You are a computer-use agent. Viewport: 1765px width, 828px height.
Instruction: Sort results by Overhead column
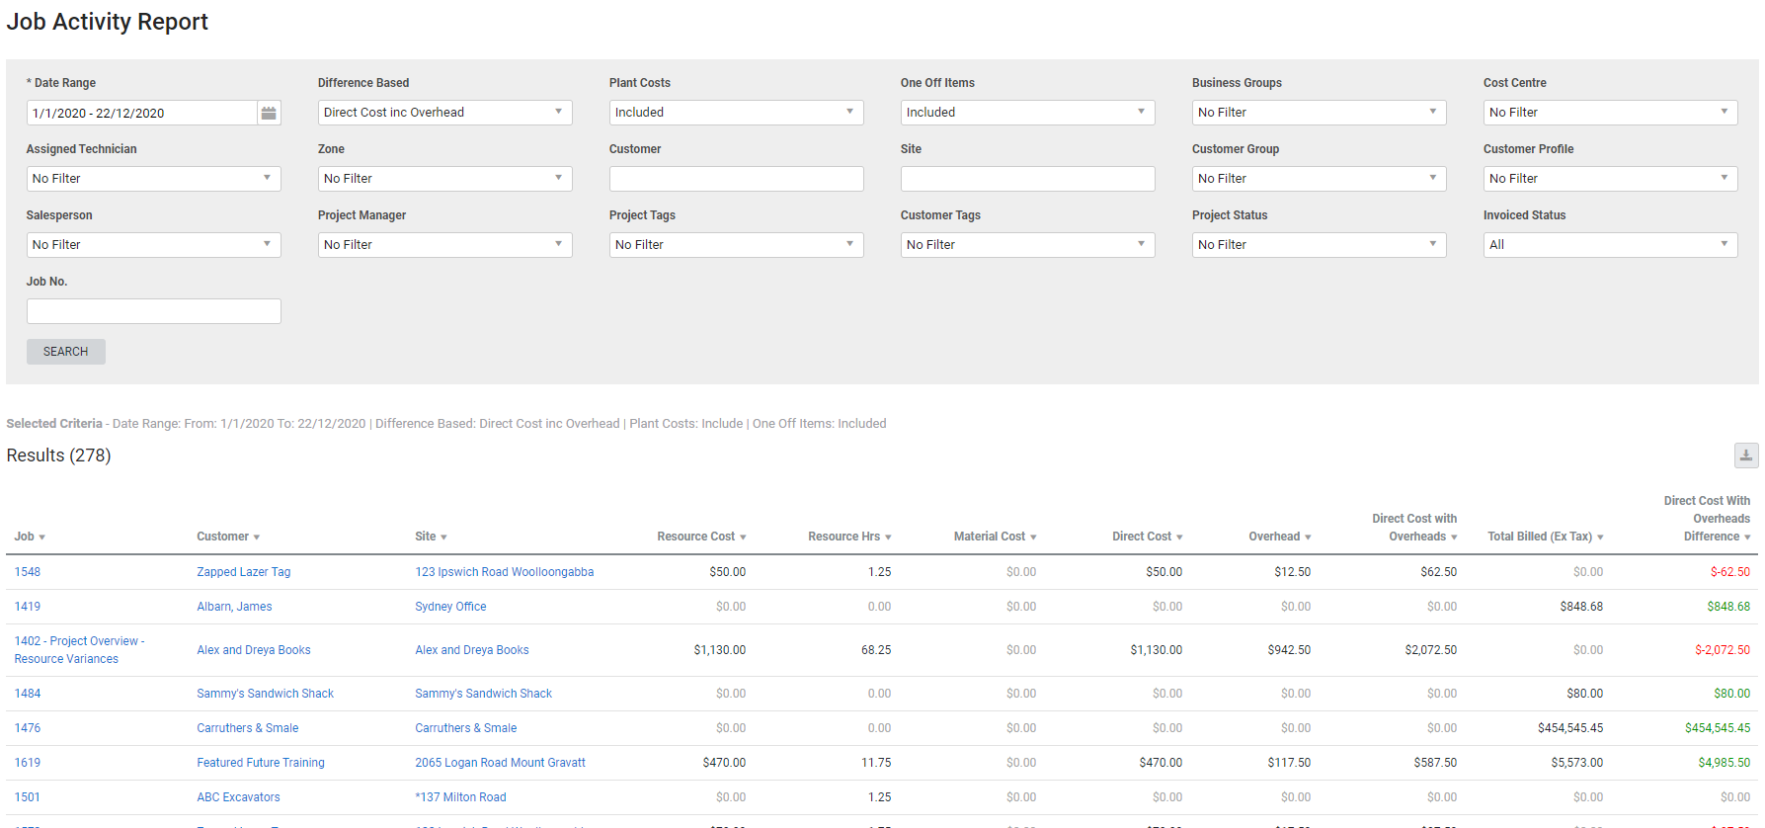[x=1279, y=537]
